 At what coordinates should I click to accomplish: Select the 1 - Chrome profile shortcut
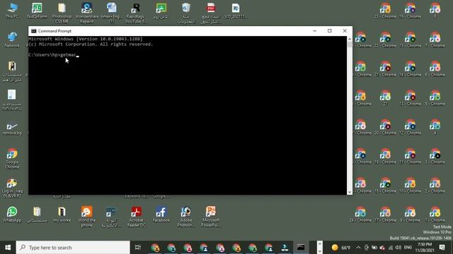click(x=435, y=214)
